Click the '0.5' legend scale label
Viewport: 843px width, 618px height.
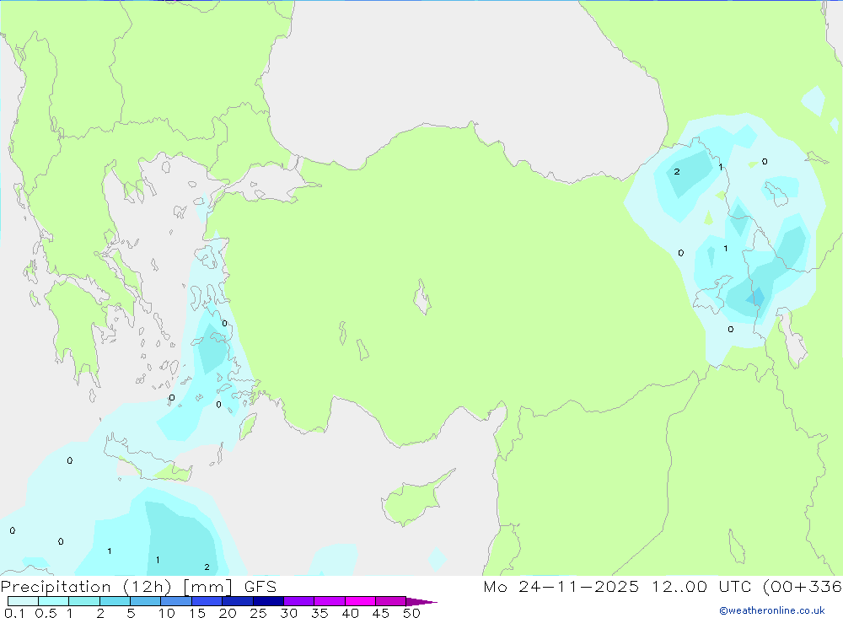pyautogui.click(x=46, y=613)
